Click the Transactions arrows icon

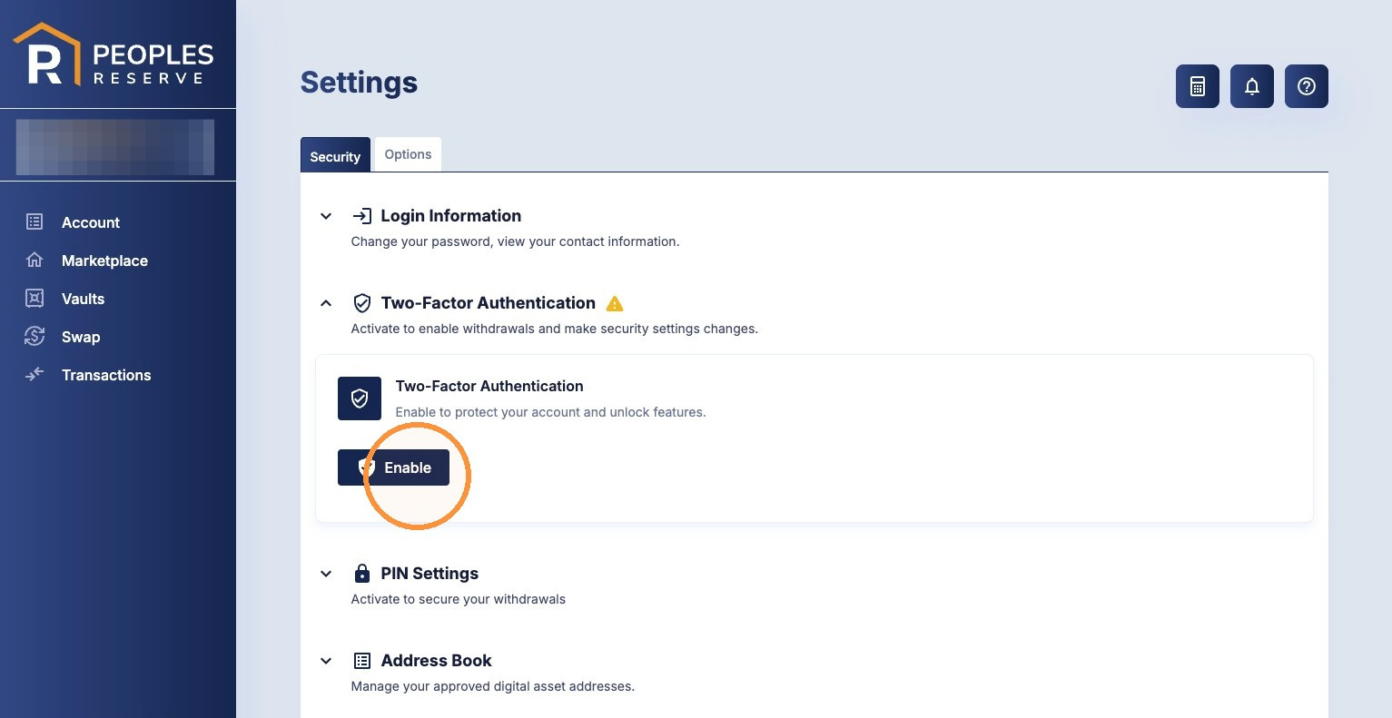pos(35,374)
